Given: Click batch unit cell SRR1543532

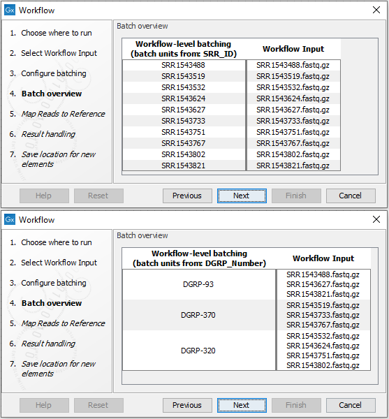Looking at the screenshot, I should coord(184,88).
